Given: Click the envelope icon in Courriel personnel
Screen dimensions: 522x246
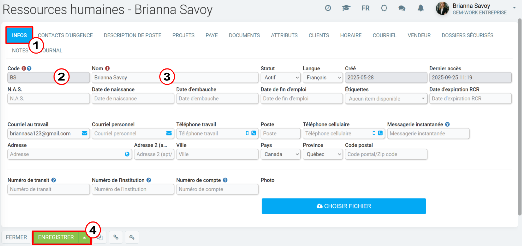Looking at the screenshot, I should point(169,133).
